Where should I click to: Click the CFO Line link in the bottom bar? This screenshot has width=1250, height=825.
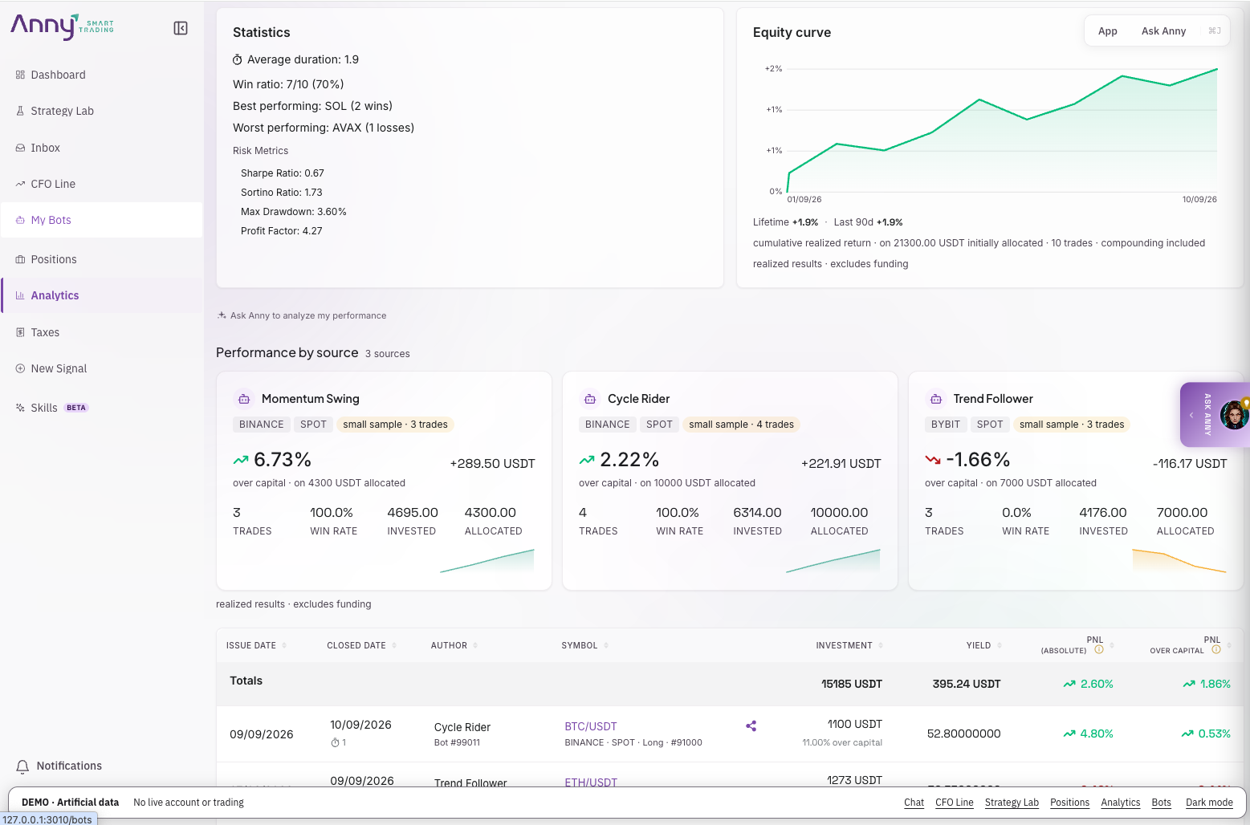pyautogui.click(x=955, y=803)
